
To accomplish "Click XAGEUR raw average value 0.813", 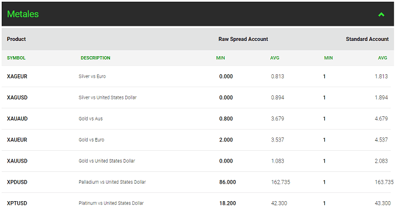I will [277, 76].
